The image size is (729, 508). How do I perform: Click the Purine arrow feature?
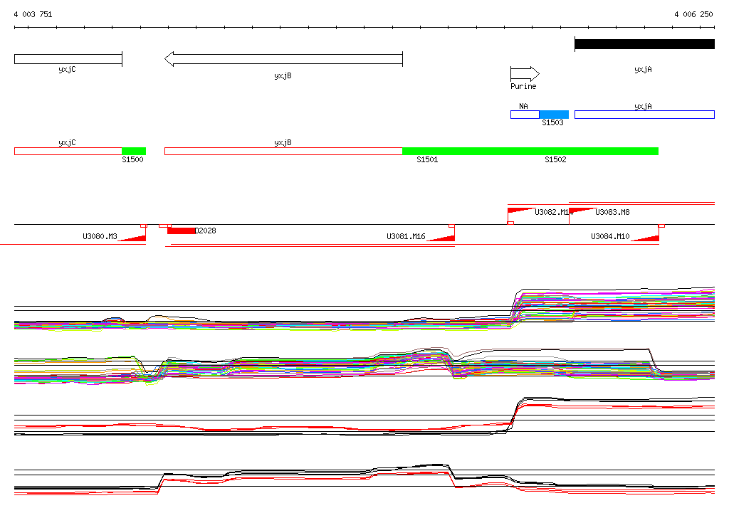click(525, 74)
